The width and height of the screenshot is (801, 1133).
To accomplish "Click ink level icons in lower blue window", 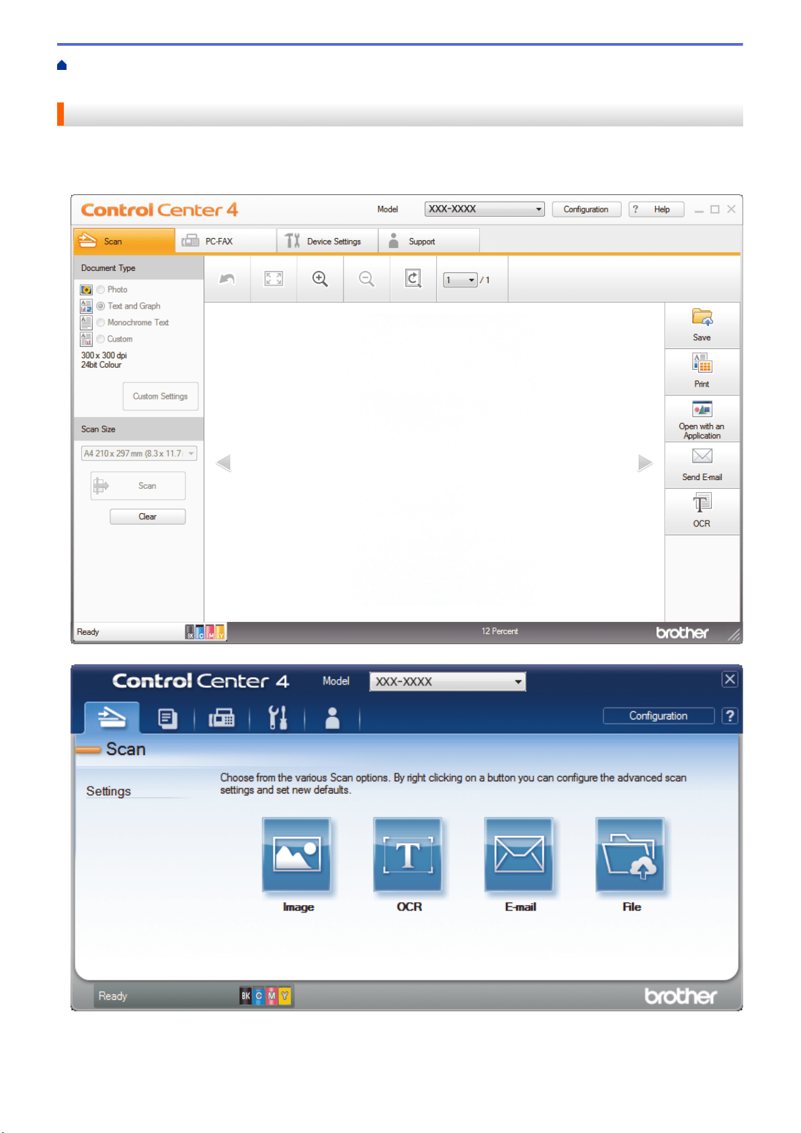I will pyautogui.click(x=265, y=996).
